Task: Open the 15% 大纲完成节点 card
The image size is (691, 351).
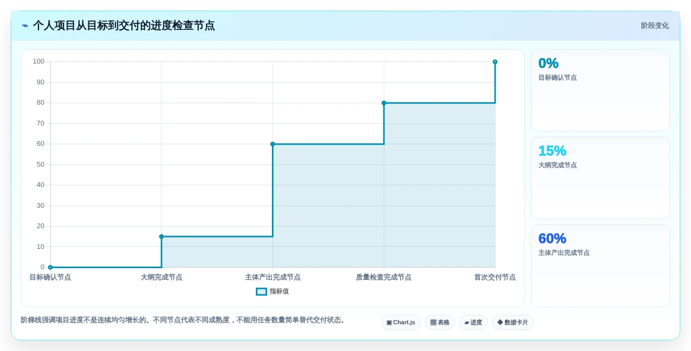Action: 600,178
